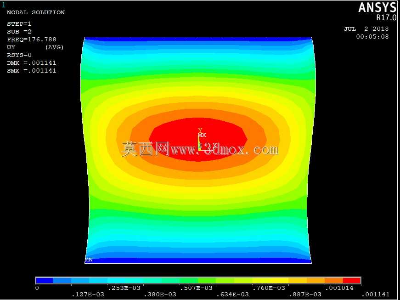Click the DMX =.001141 value
Viewport: 400px width, 300px height.
click(32, 63)
